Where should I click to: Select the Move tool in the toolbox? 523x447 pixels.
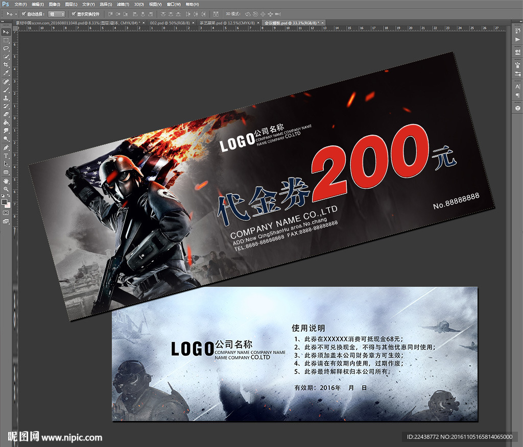(x=6, y=32)
